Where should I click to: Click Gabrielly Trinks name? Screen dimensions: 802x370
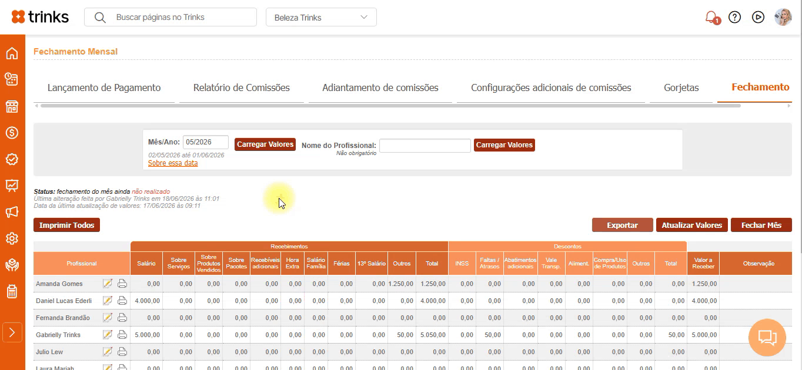(x=58, y=335)
